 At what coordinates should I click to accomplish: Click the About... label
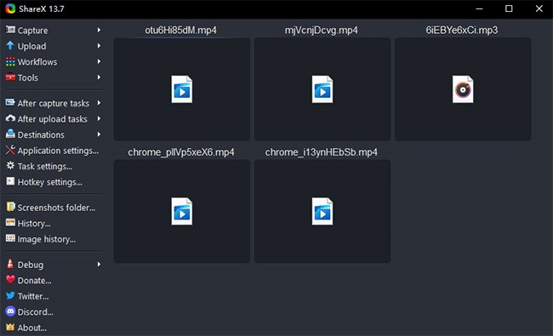point(32,327)
